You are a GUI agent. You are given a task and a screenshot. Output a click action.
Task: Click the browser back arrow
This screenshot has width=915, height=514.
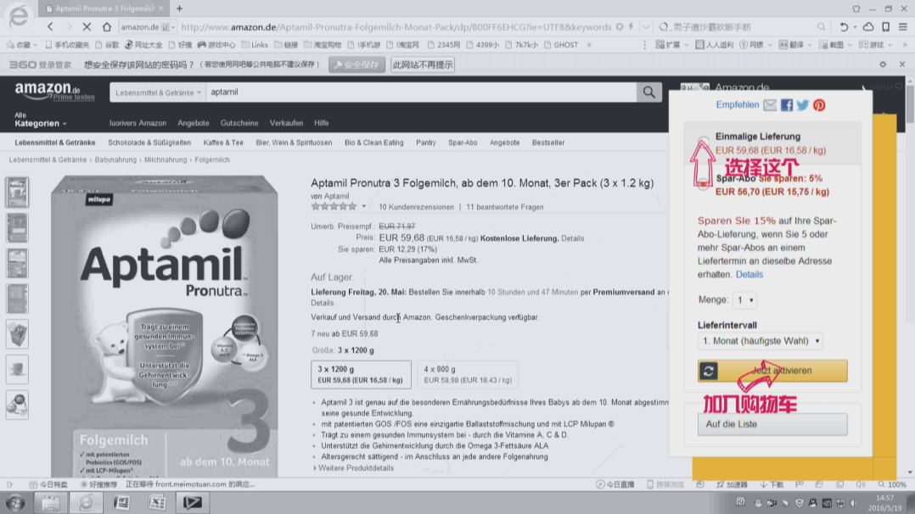tap(51, 27)
